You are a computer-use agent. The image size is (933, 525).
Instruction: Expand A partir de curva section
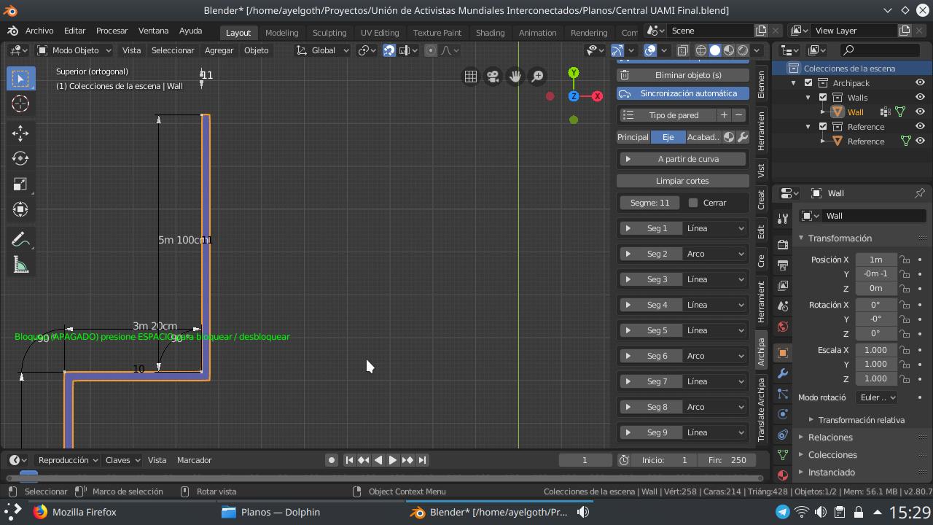[x=682, y=159]
